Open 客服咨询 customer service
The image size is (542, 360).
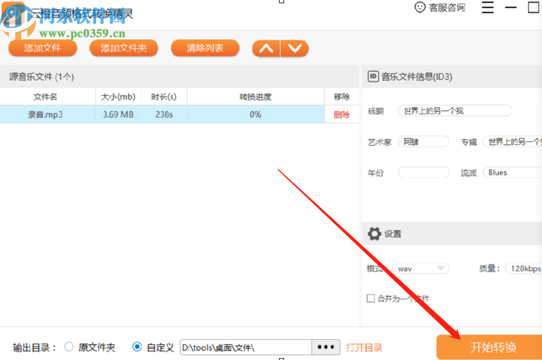coord(439,8)
